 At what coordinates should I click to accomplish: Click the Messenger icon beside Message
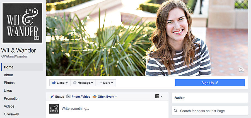pos(74,83)
